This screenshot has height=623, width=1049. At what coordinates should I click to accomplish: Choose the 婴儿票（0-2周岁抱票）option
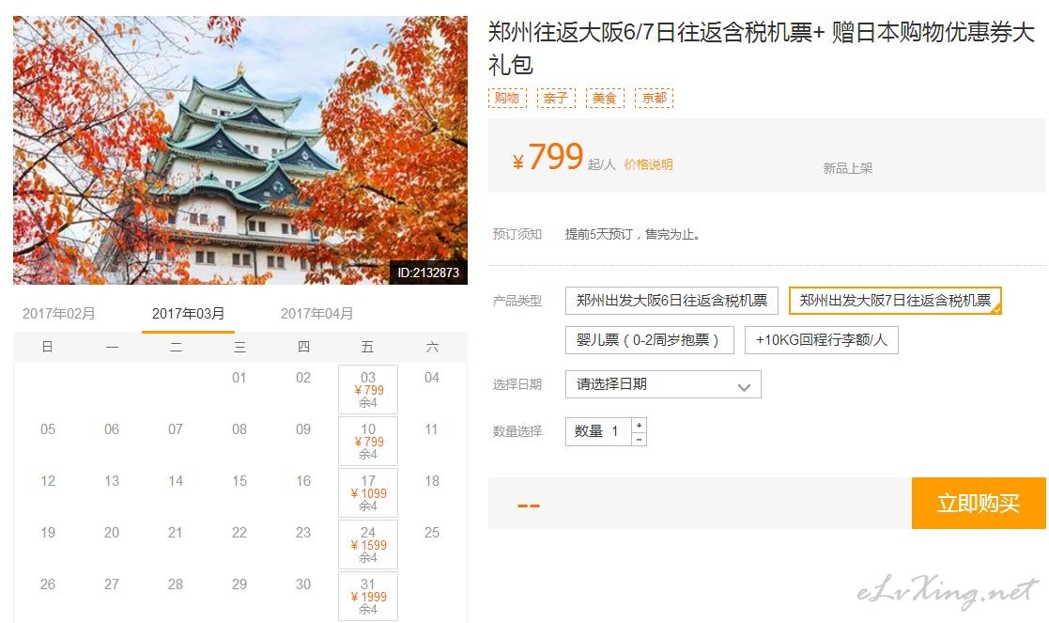tap(649, 340)
